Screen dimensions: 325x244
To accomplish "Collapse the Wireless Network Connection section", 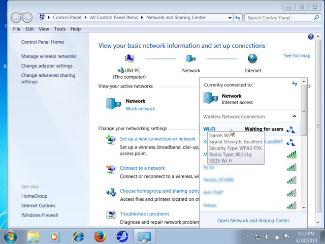I will click(295, 116).
